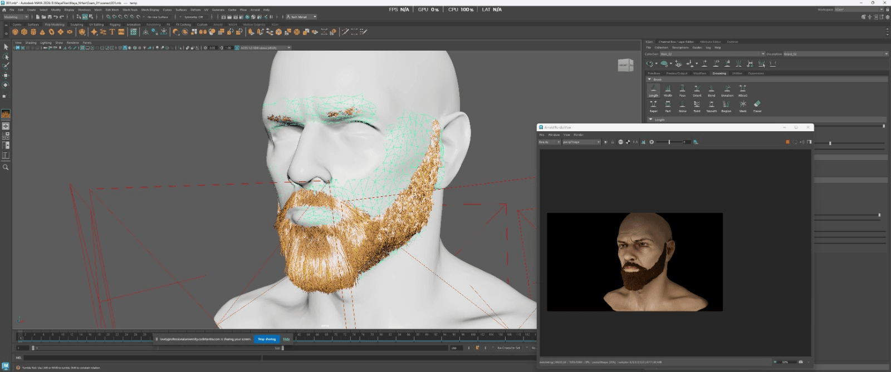Toggle XGen preview eye icon
This screenshot has height=372, width=891.
click(x=650, y=64)
